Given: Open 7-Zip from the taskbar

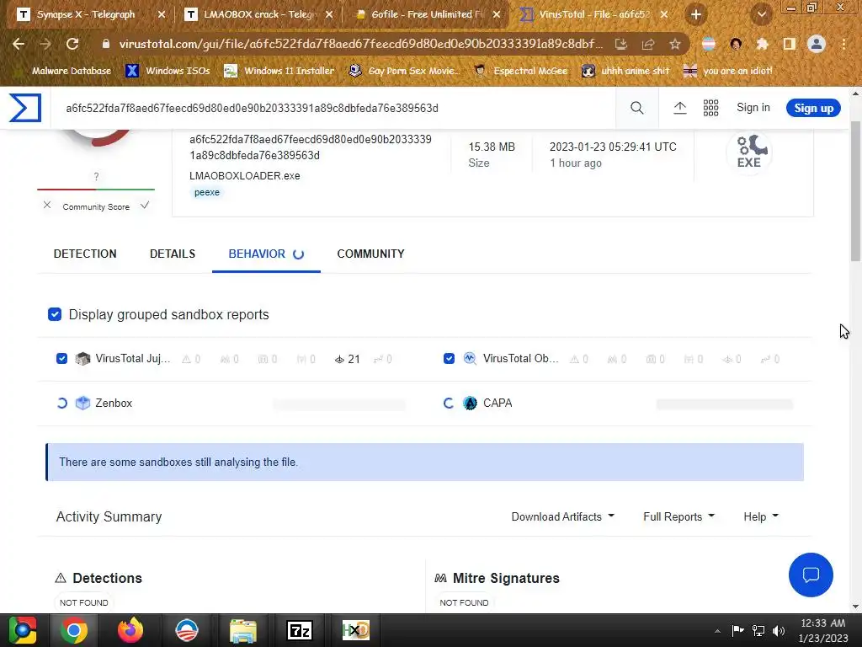Looking at the screenshot, I should pos(300,630).
